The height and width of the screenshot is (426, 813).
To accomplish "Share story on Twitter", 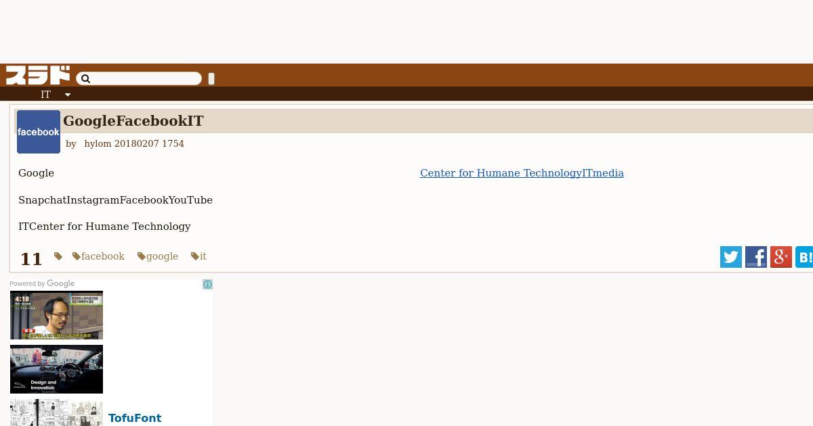I will [x=731, y=257].
